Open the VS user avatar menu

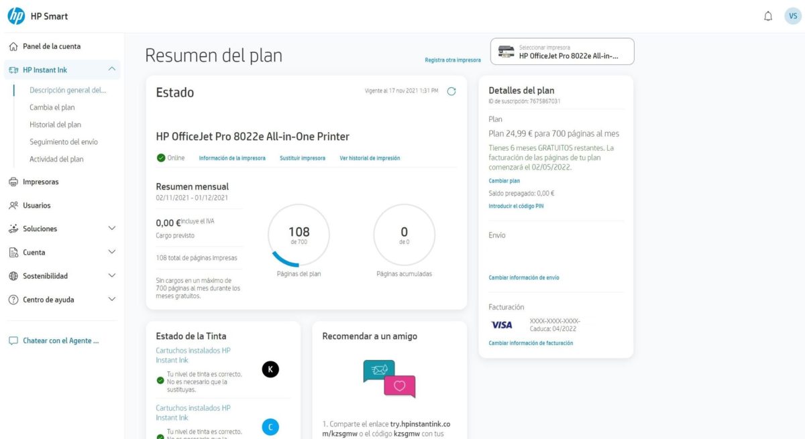pyautogui.click(x=792, y=16)
